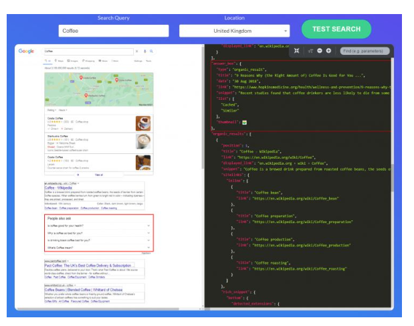
Task: Click the magnifier search icon in Google bar
Action: (x=152, y=51)
